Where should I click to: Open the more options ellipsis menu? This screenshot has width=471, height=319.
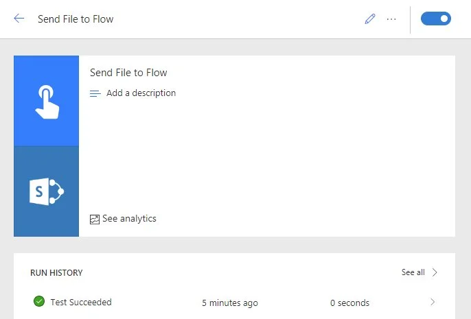tap(391, 19)
